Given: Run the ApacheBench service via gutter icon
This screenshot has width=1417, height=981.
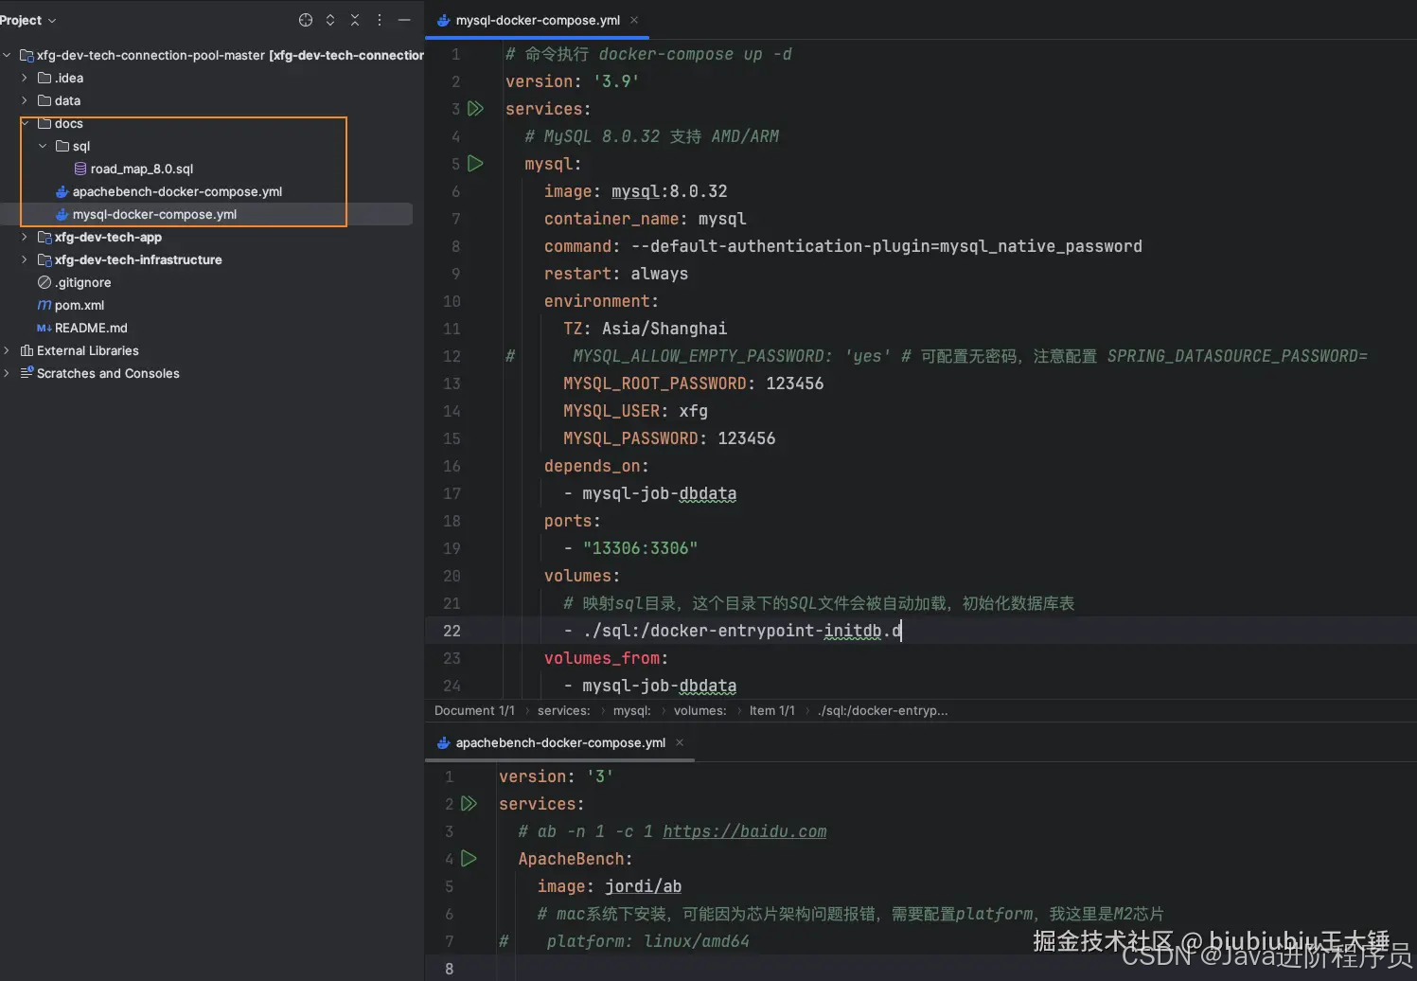Looking at the screenshot, I should pyautogui.click(x=469, y=859).
